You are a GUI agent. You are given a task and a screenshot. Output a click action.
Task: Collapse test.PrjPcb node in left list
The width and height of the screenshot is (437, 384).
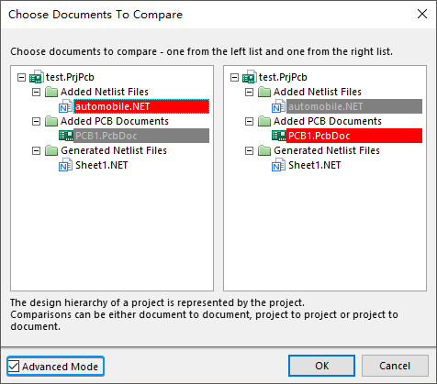[x=21, y=77]
